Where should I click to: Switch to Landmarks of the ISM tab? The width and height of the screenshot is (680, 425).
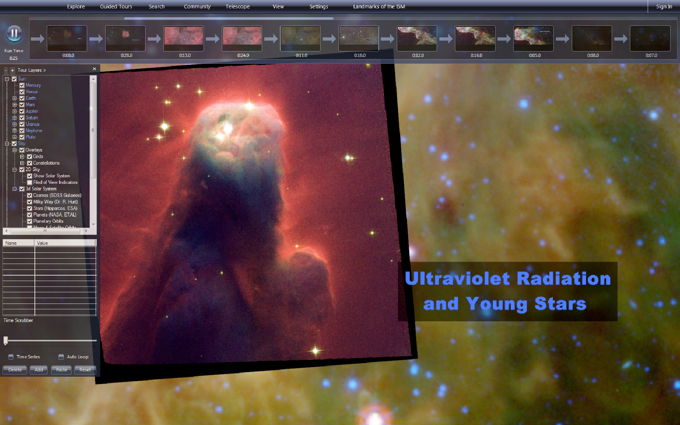click(379, 7)
